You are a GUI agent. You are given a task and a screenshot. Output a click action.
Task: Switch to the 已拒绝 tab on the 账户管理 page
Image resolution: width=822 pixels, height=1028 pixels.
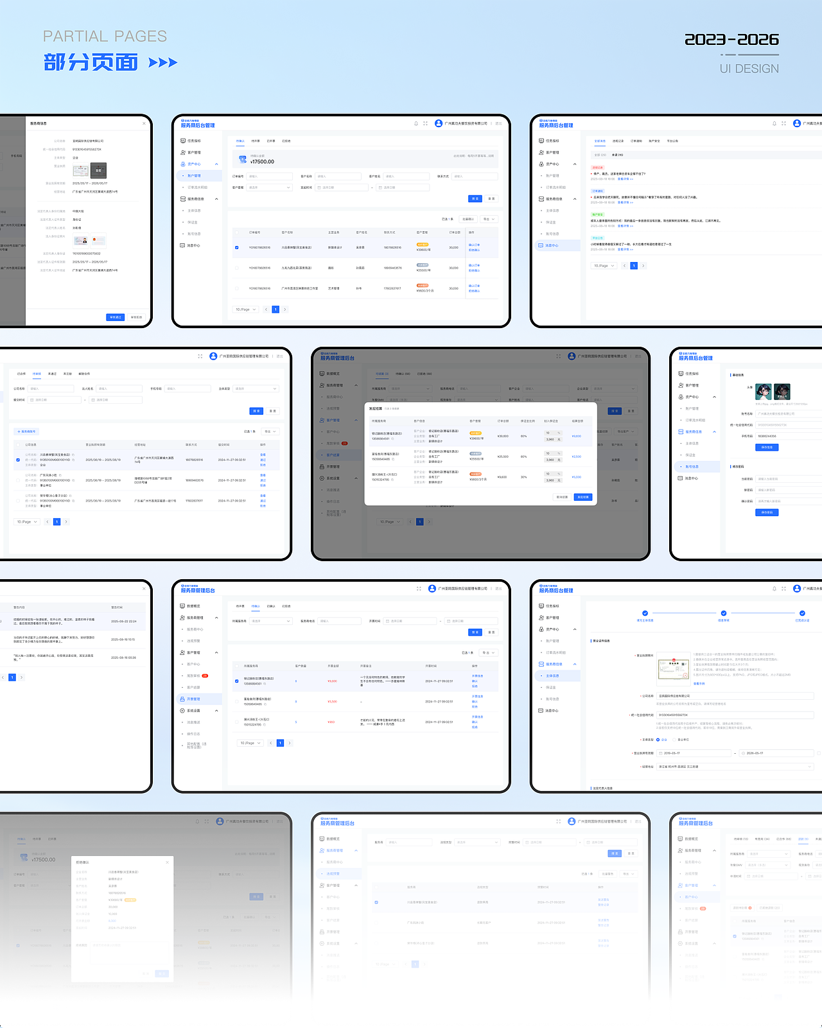[x=286, y=141]
